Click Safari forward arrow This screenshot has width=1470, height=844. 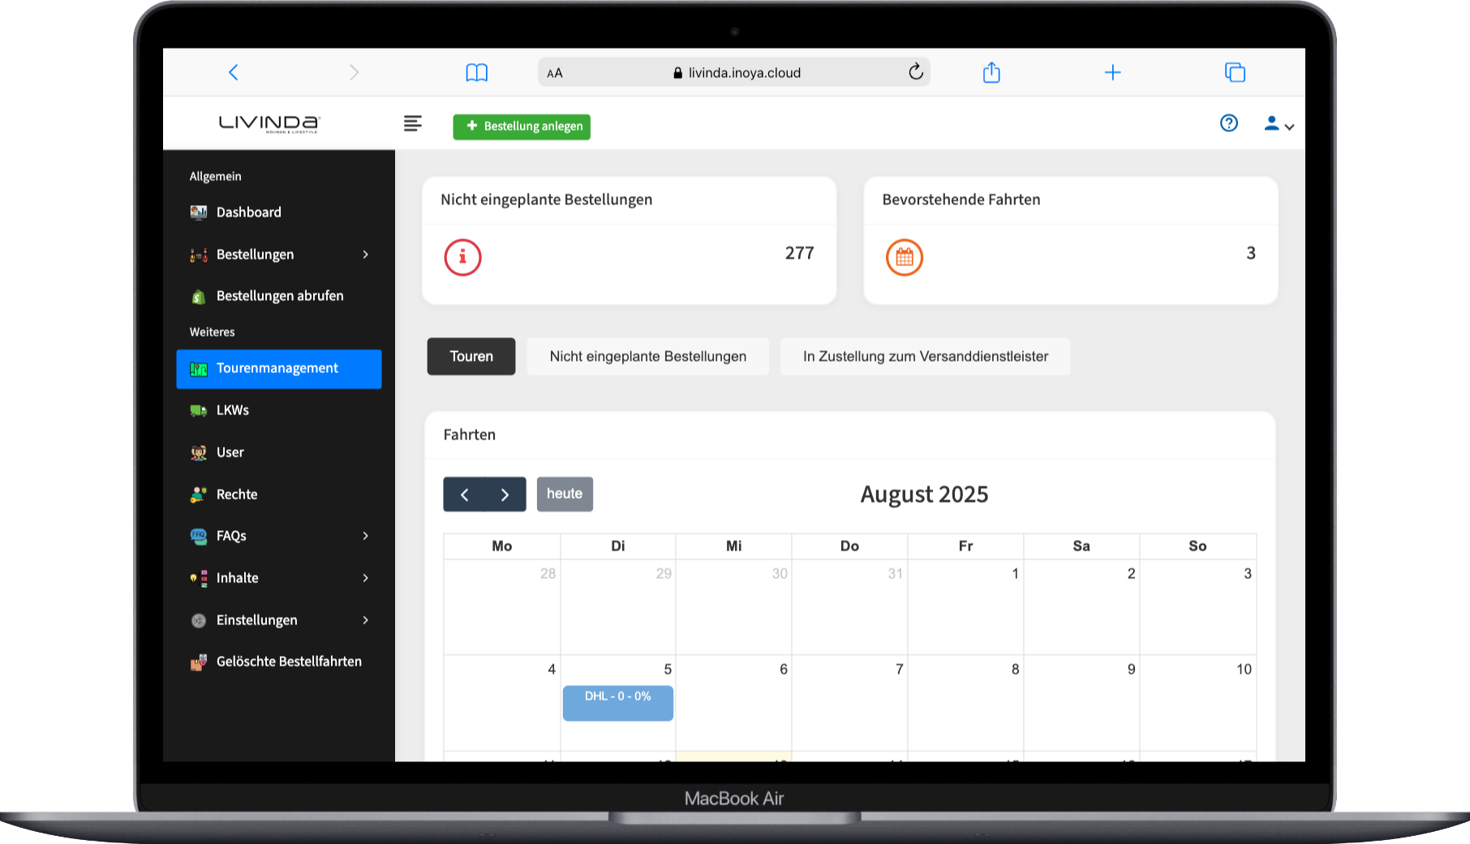point(354,72)
